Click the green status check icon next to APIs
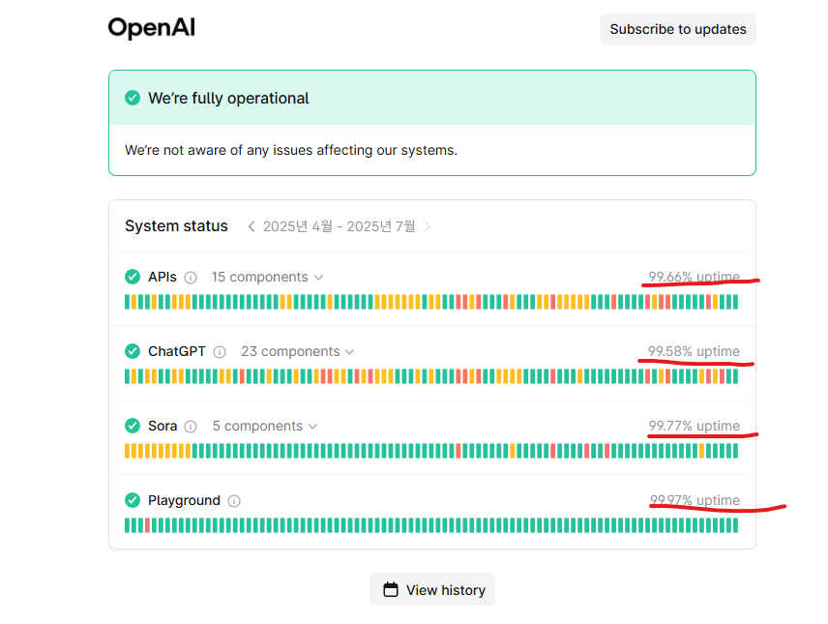Image resolution: width=828 pixels, height=624 pixels. [x=133, y=277]
